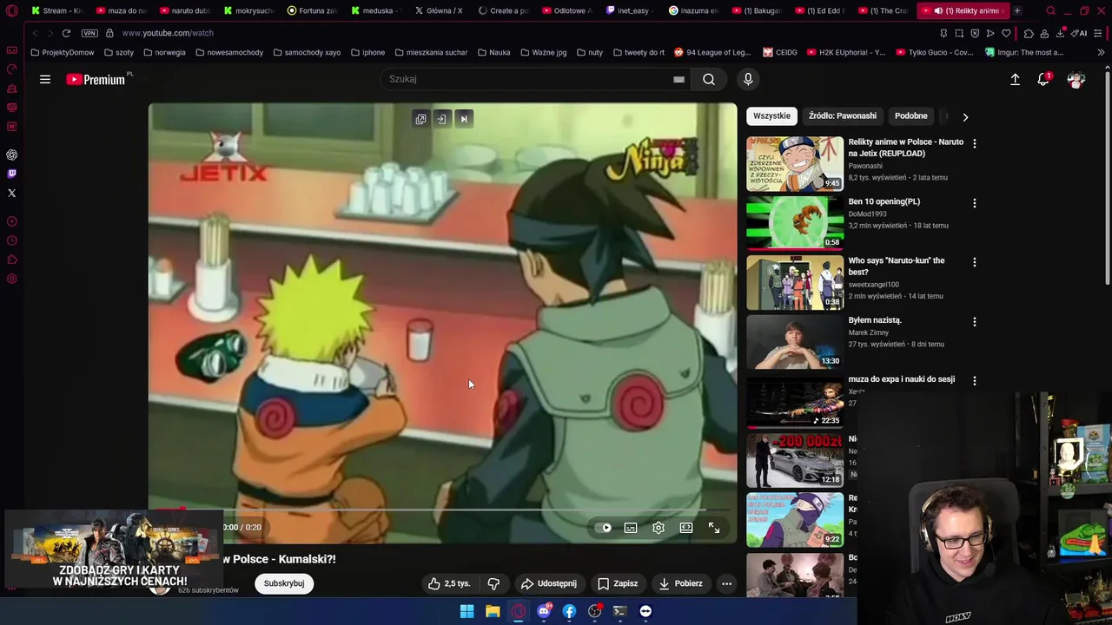1112x625 pixels.
Task: Open the YouTube hamburger guide menu
Action: point(45,79)
